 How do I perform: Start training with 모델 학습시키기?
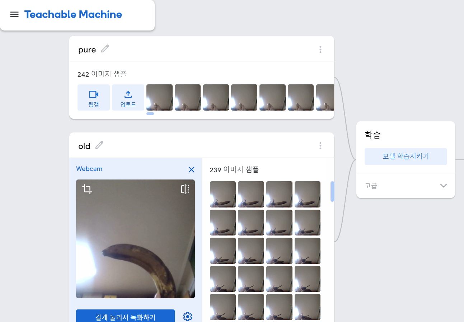click(x=406, y=156)
